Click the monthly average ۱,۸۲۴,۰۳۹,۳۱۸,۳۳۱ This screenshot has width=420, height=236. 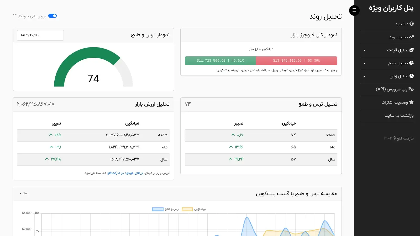124,147
